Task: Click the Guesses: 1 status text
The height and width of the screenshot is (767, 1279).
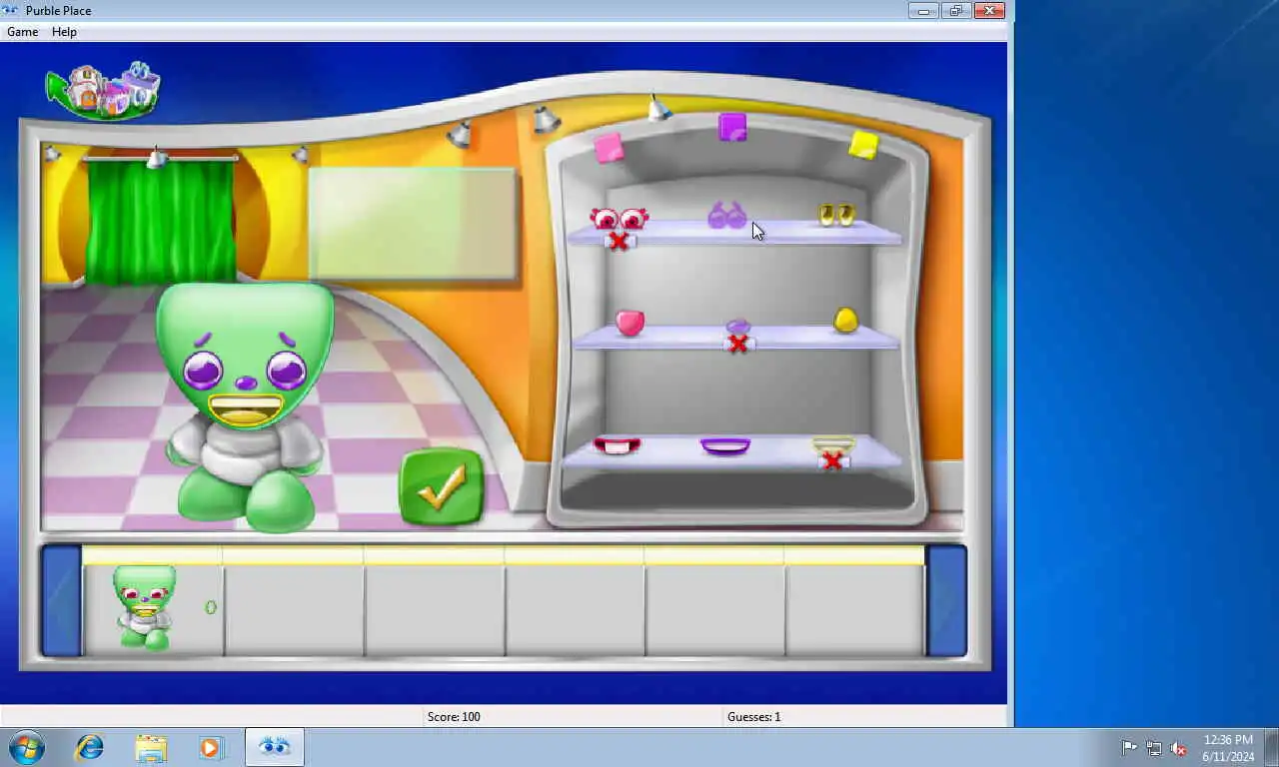Action: pos(754,717)
